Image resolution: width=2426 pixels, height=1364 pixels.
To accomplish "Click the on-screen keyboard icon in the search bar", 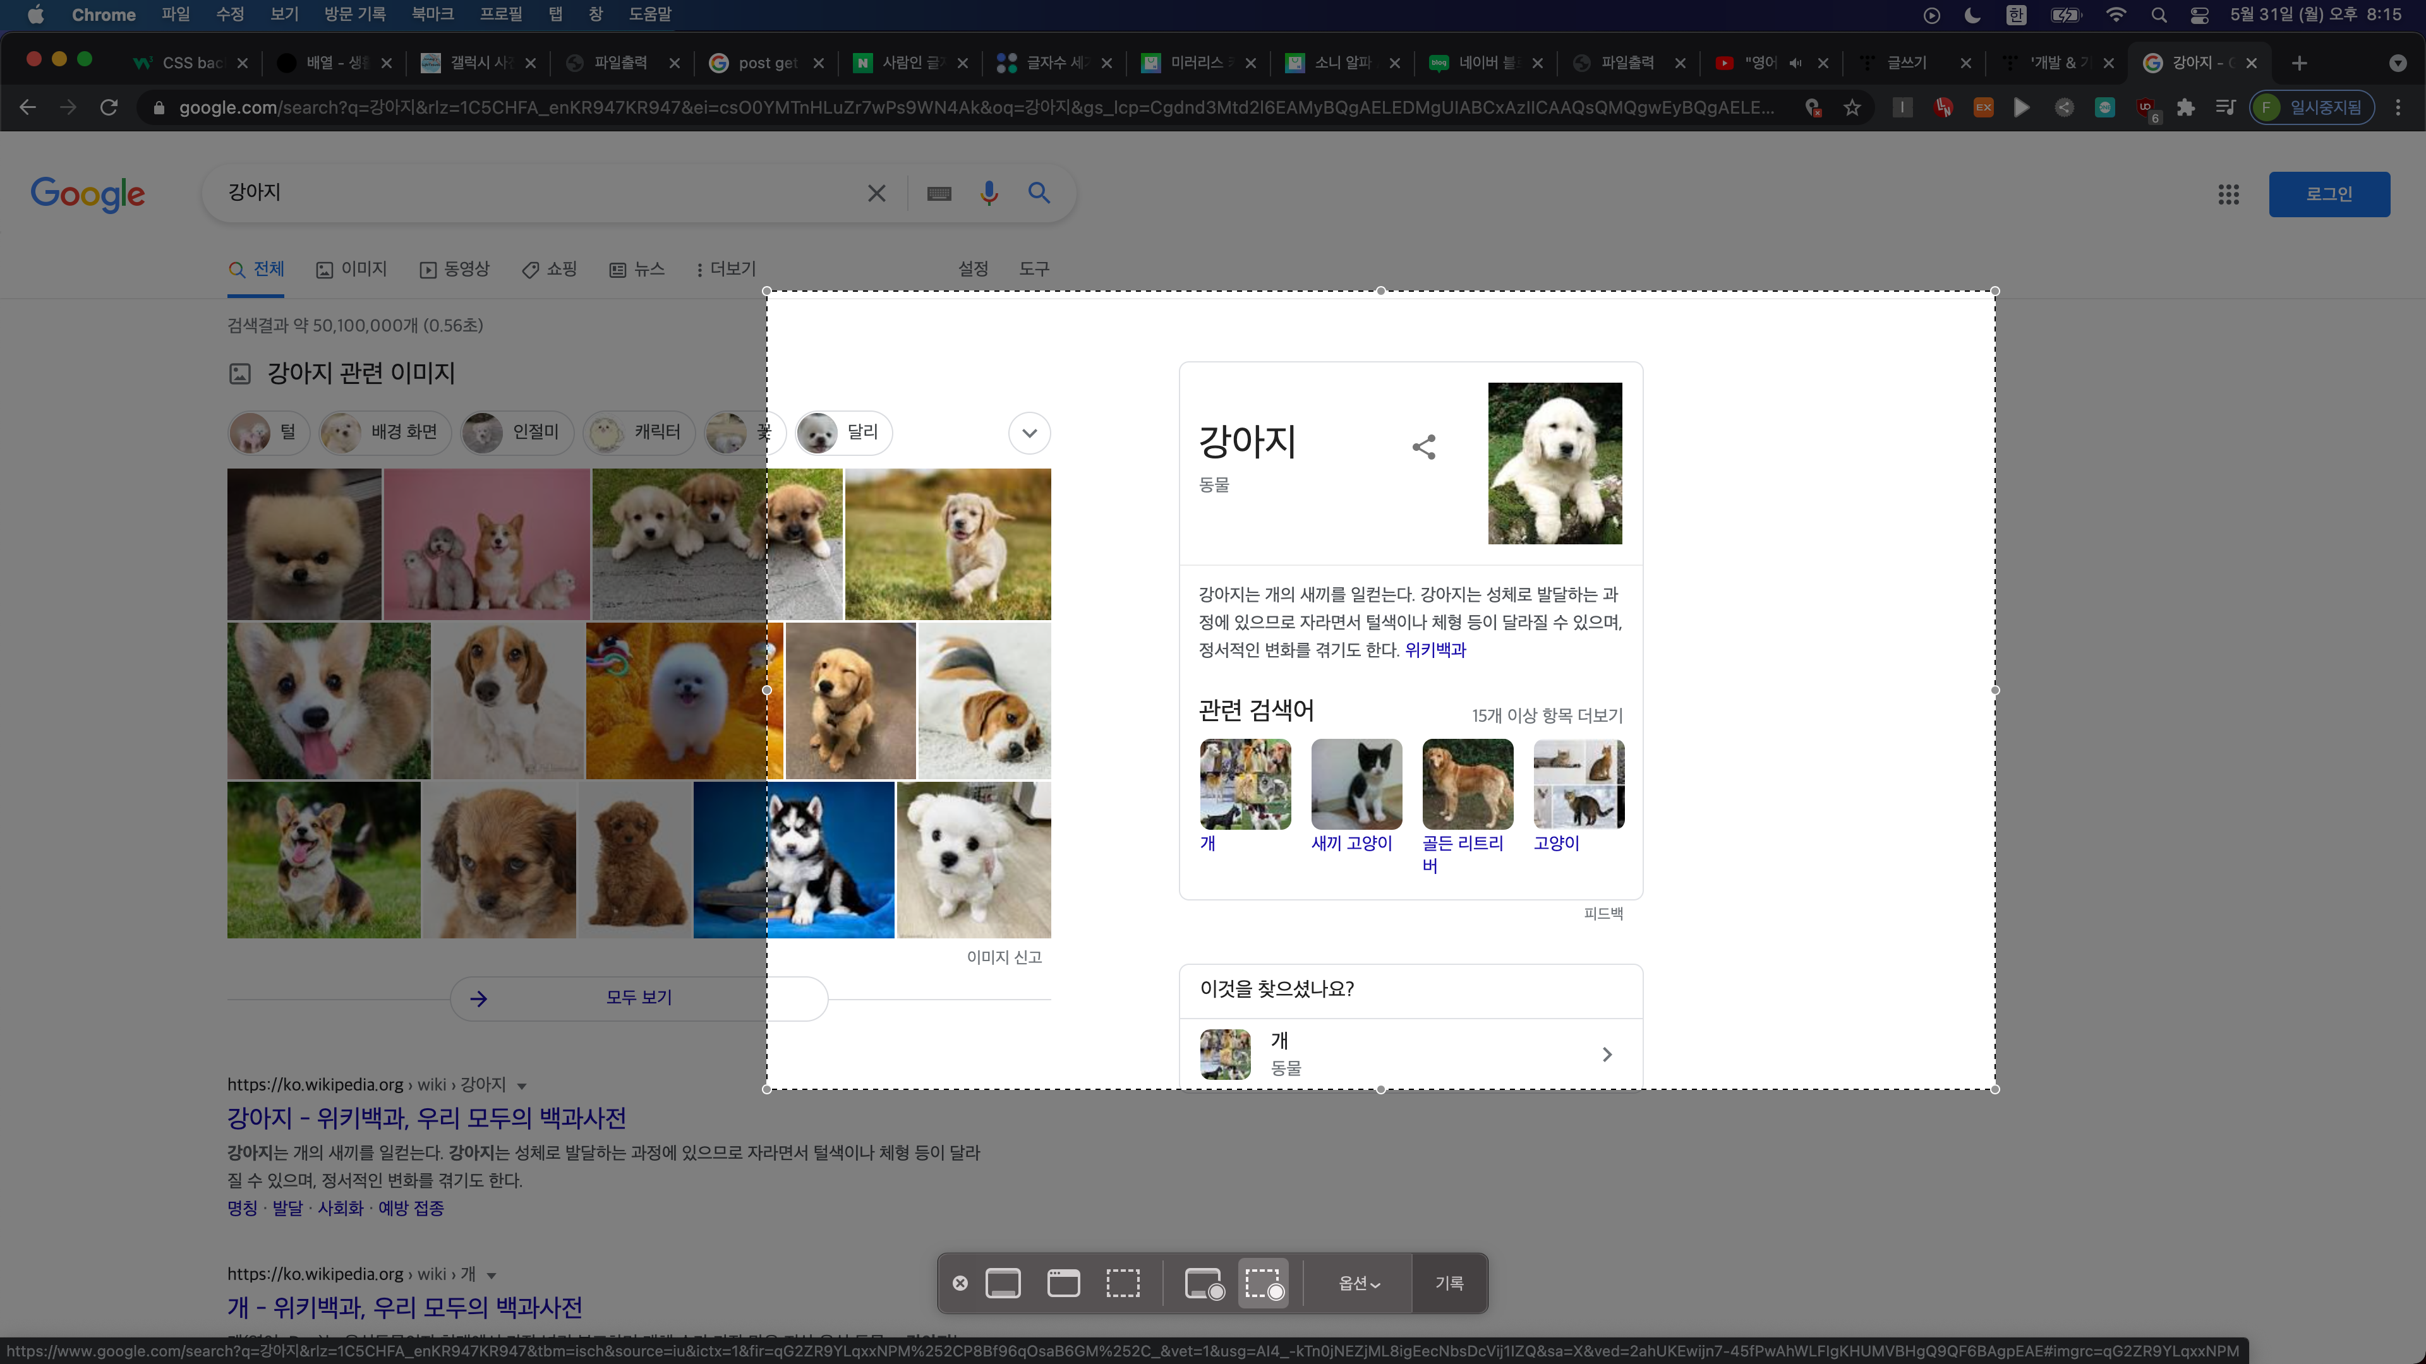I will (939, 194).
